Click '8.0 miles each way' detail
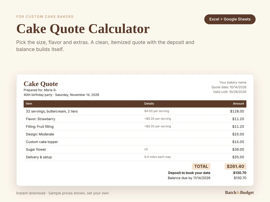Image resolution: width=270 pixels, height=202 pixels. coord(157,157)
